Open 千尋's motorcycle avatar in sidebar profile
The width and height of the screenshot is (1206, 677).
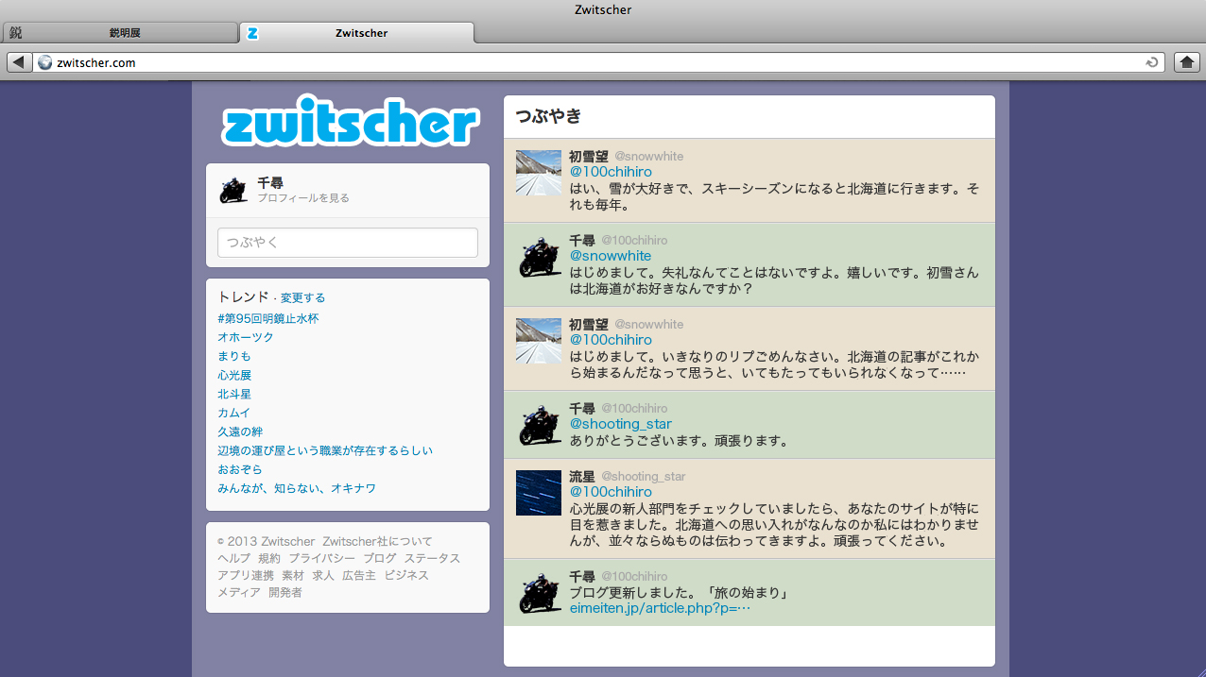coord(233,190)
